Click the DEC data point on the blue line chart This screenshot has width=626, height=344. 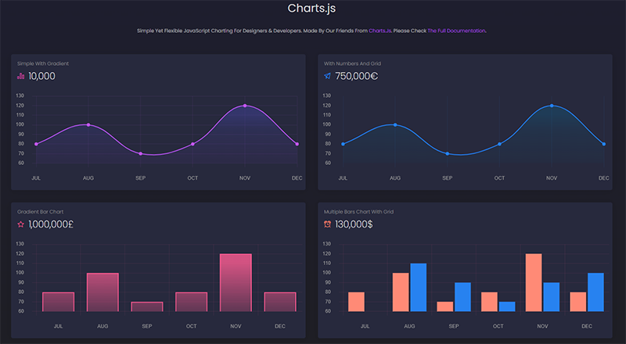click(603, 144)
